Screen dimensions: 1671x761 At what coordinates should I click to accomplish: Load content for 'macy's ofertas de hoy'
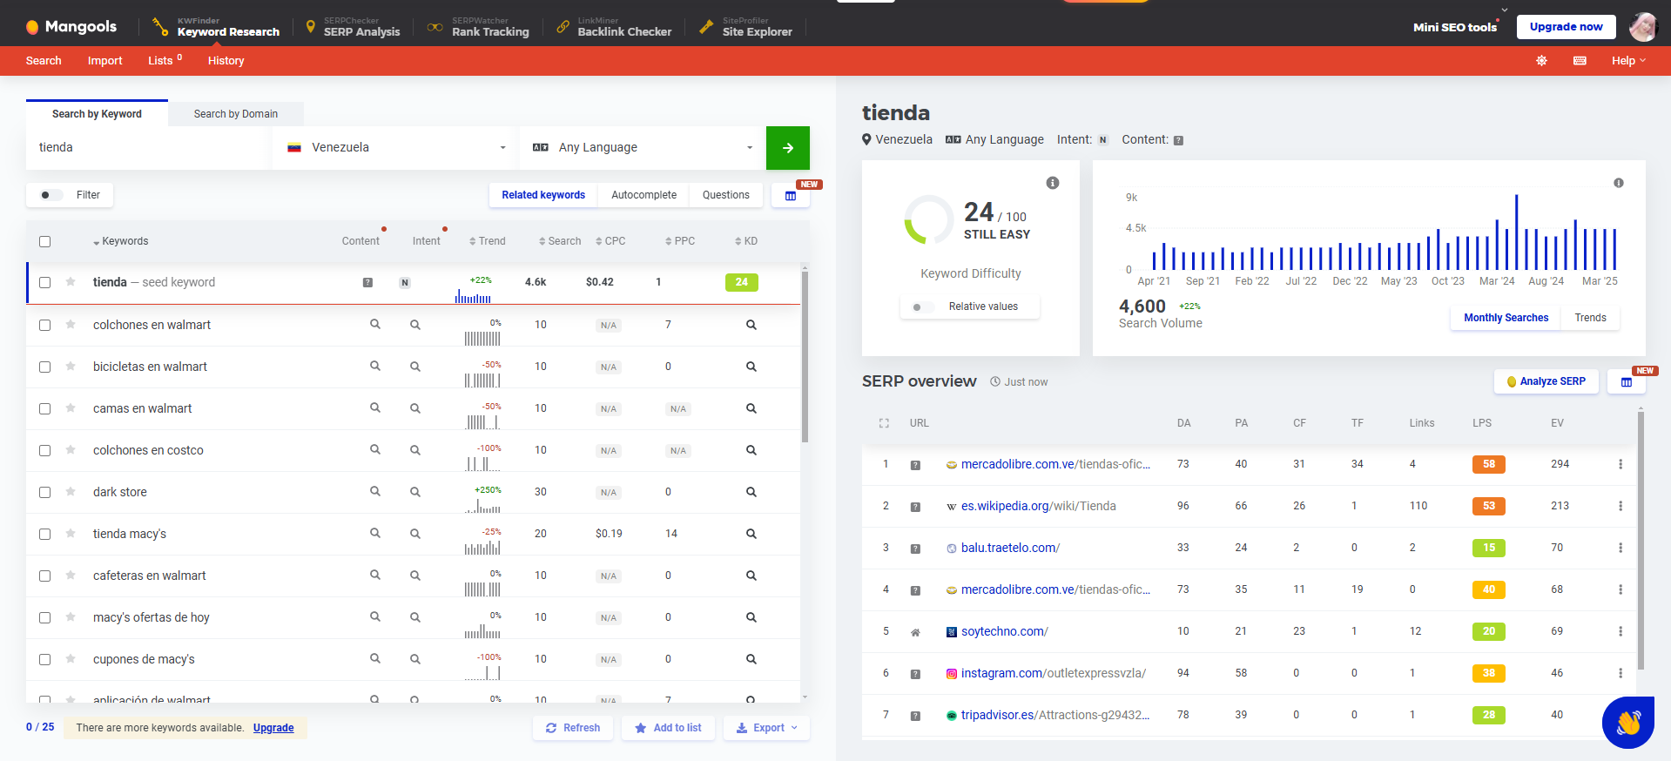point(375,616)
